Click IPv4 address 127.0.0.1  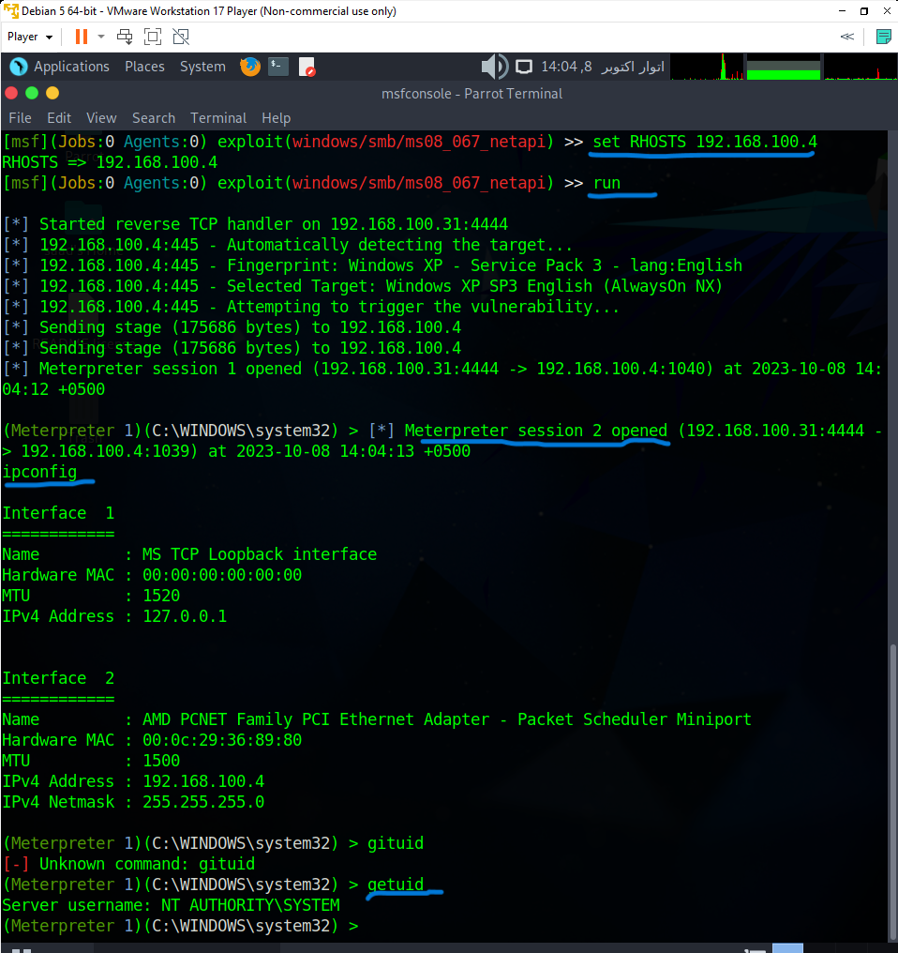pos(185,617)
